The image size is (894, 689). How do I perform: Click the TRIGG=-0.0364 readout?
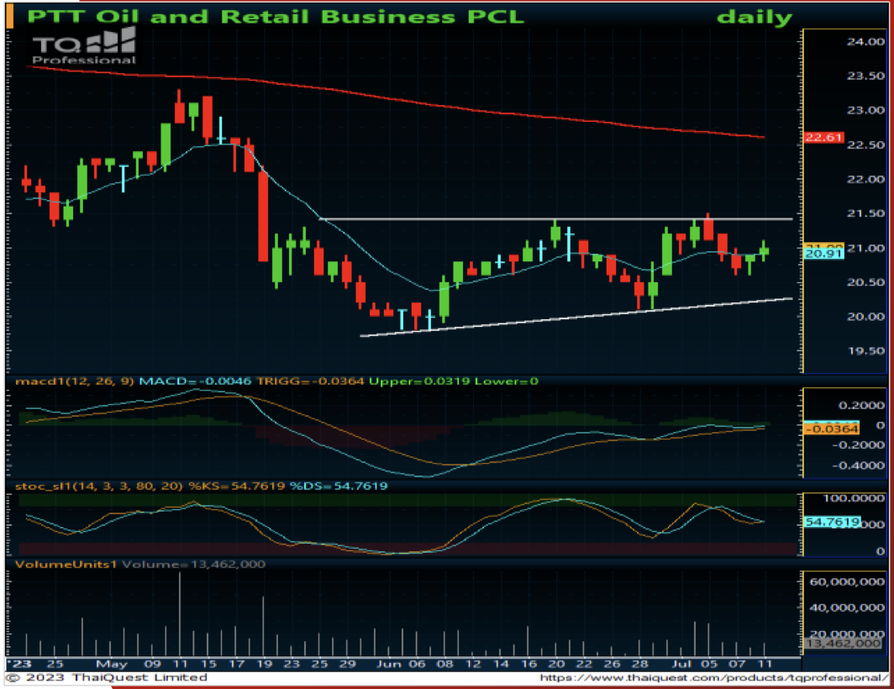pyautogui.click(x=310, y=381)
